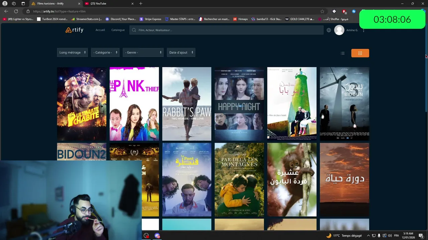Image resolution: width=428 pixels, height=240 pixels.
Task: Open the notification center icon
Action: pyautogui.click(x=421, y=236)
